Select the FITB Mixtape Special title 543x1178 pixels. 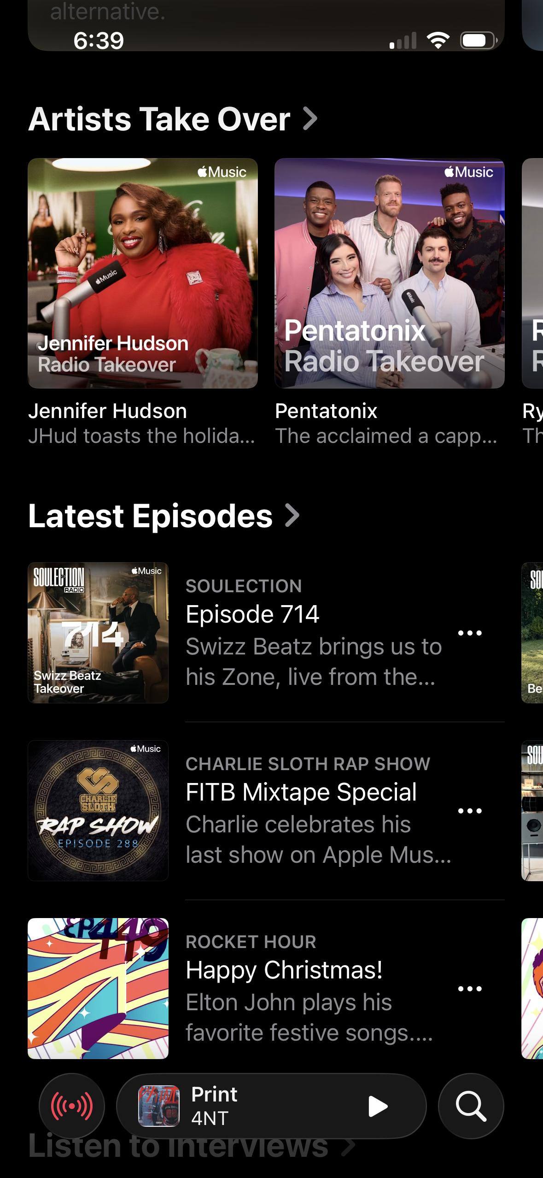coord(301,792)
